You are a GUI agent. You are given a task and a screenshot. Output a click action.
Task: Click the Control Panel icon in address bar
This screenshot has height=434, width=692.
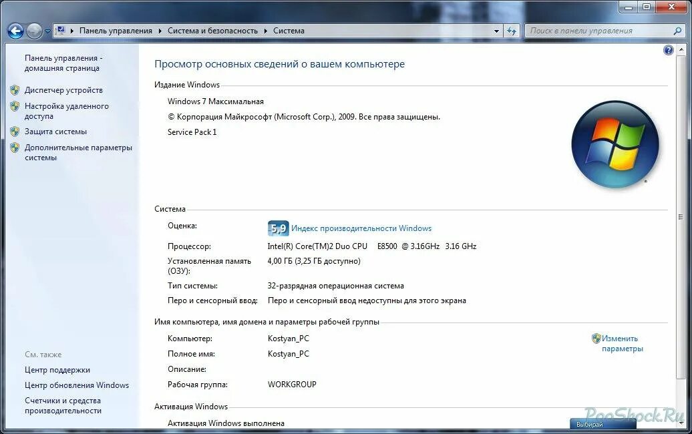point(61,31)
